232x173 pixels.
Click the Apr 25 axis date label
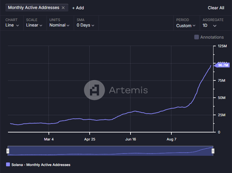click(90, 139)
